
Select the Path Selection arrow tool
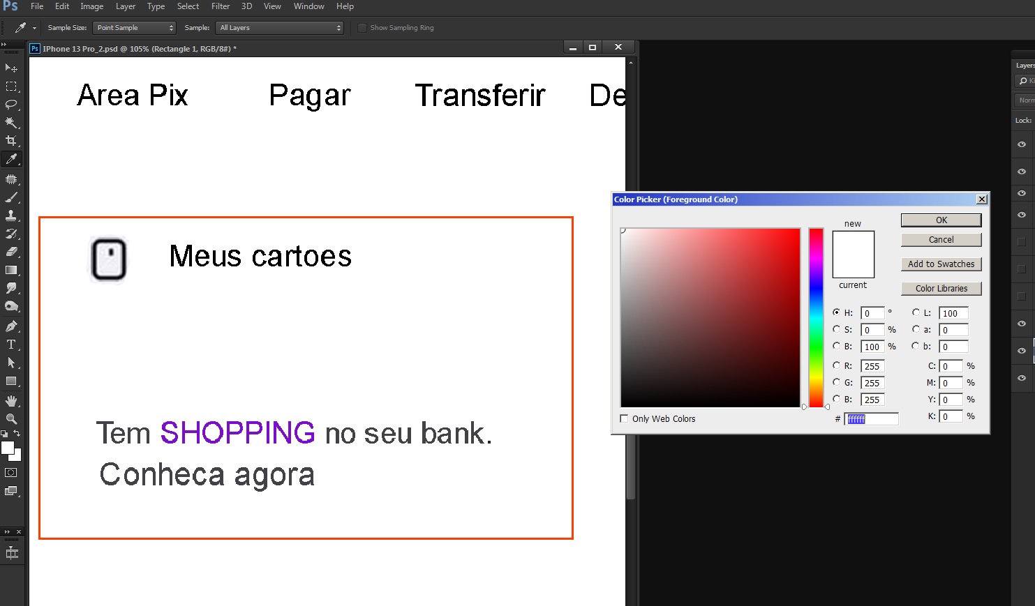click(11, 363)
